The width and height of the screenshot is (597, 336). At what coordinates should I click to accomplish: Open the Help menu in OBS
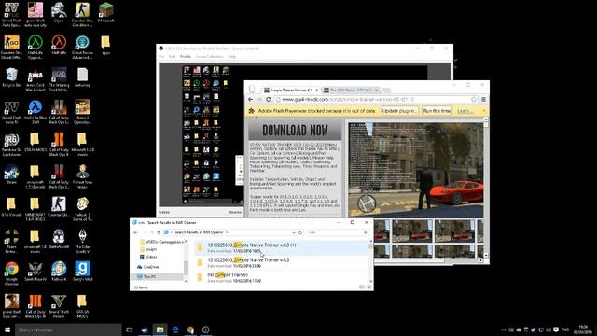pyautogui.click(x=232, y=56)
